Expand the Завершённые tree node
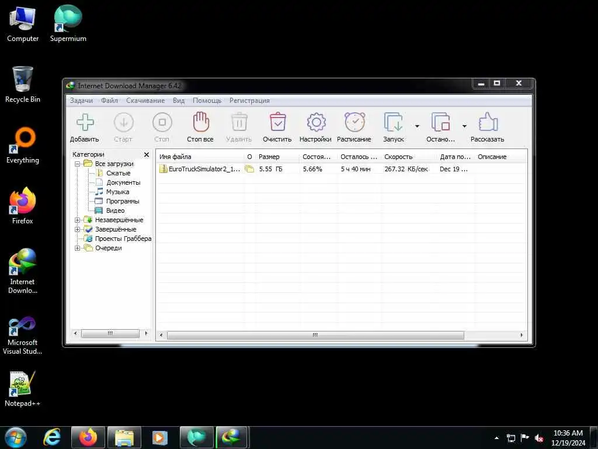598x449 pixels. pyautogui.click(x=78, y=229)
